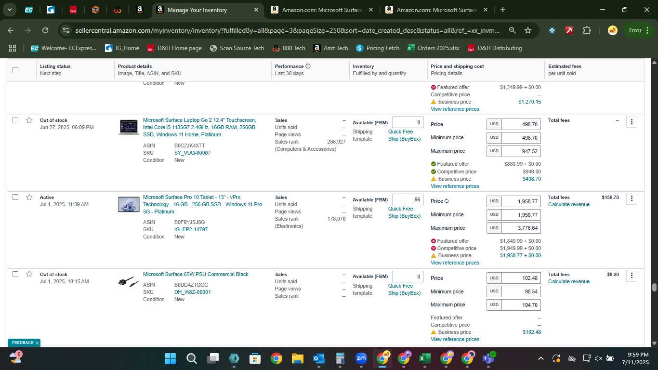Reload the page with browser refresh icon
Viewport: 658px width, 370px height.
coord(45,30)
